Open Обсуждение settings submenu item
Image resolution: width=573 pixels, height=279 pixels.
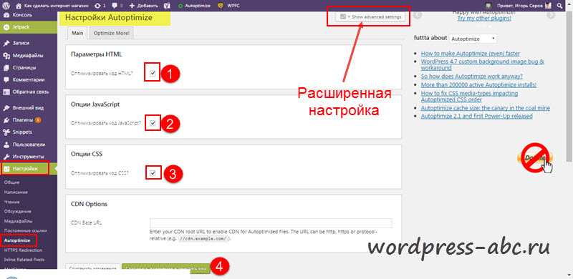(x=17, y=212)
